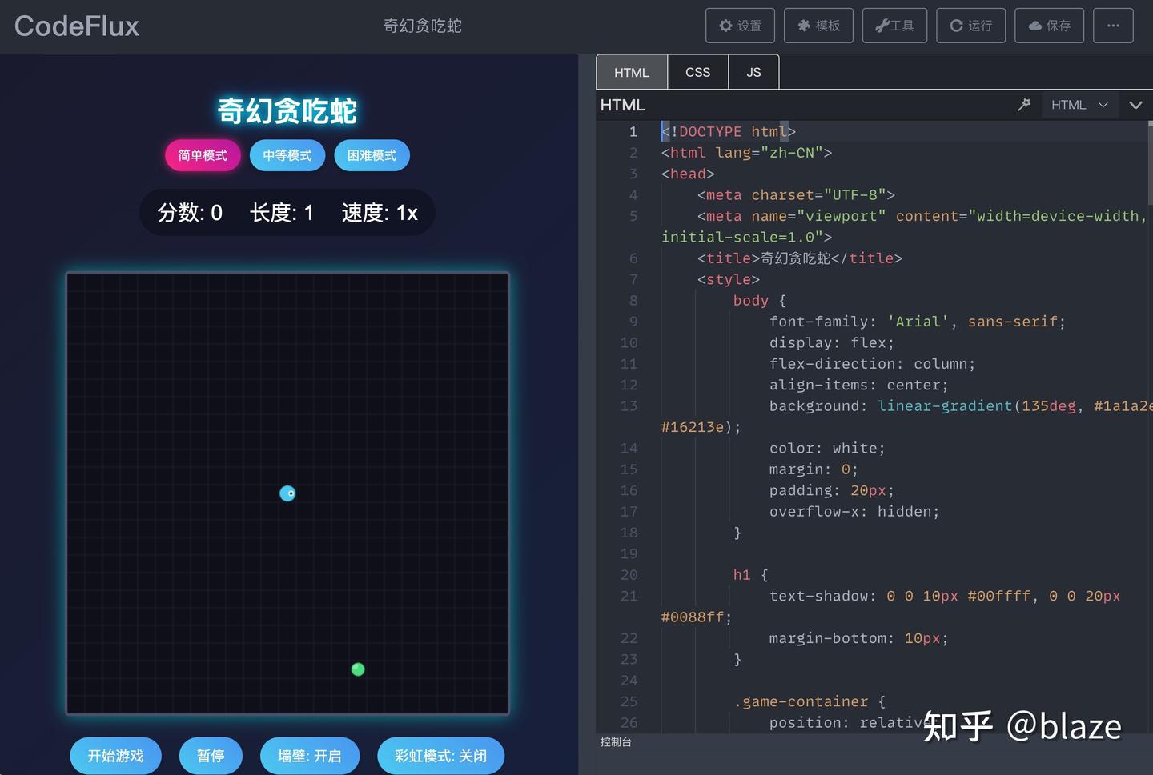Switch to the CSS tab
Screen dimensions: 1153x775
[697, 71]
